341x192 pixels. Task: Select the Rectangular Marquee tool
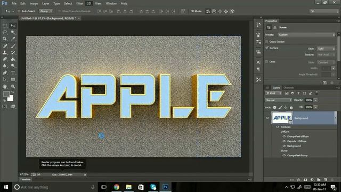[x=5, y=26]
